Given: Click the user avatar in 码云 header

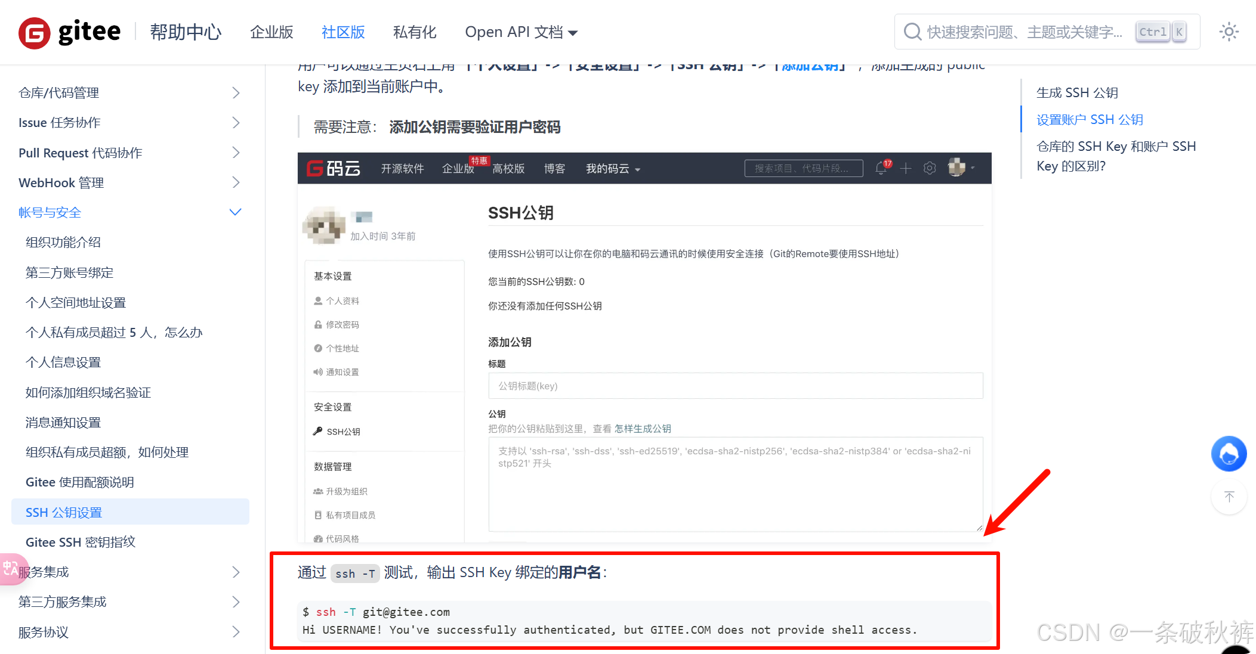Looking at the screenshot, I should 956,168.
